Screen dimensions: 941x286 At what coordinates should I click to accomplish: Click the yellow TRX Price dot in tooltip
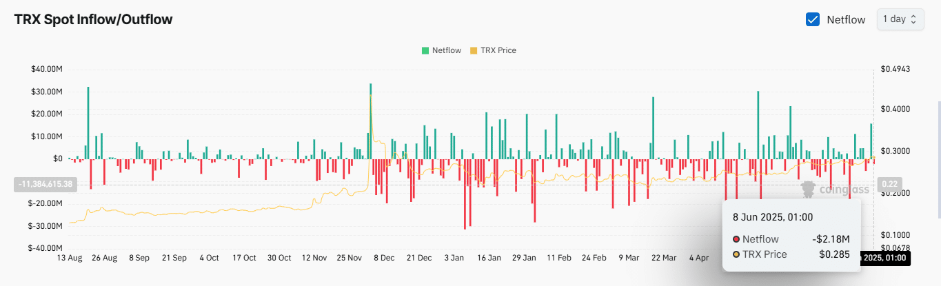(736, 254)
